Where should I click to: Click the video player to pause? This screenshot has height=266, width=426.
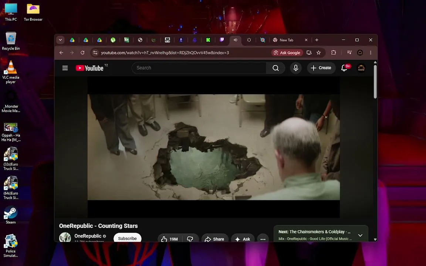point(213,147)
